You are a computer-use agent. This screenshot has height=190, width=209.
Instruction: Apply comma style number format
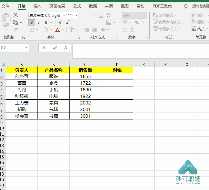tap(144, 23)
